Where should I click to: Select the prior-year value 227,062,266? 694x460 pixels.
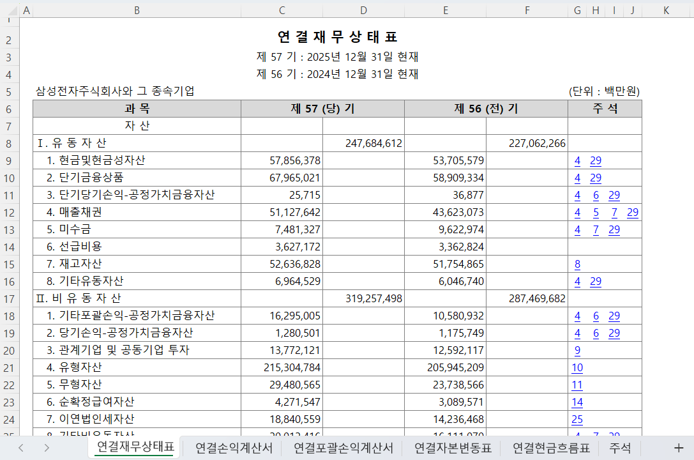527,144
